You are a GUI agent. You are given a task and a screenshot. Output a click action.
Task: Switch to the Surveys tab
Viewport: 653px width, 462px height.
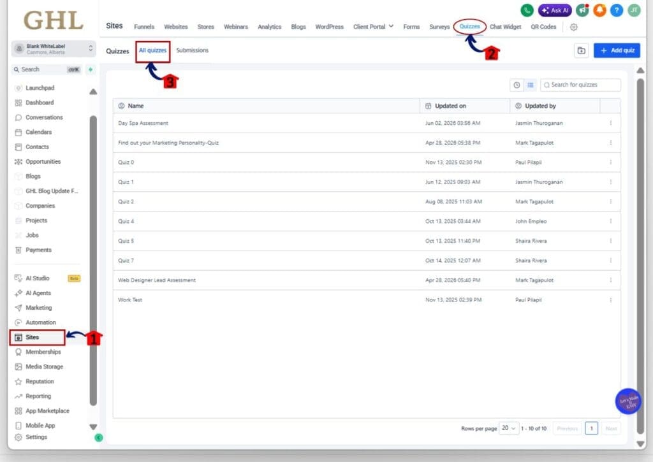439,27
